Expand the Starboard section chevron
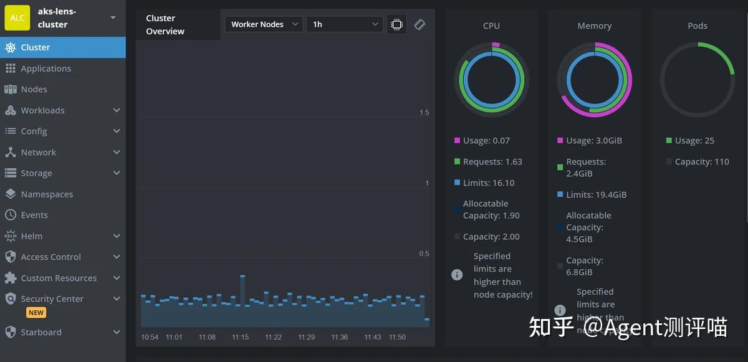 117,332
